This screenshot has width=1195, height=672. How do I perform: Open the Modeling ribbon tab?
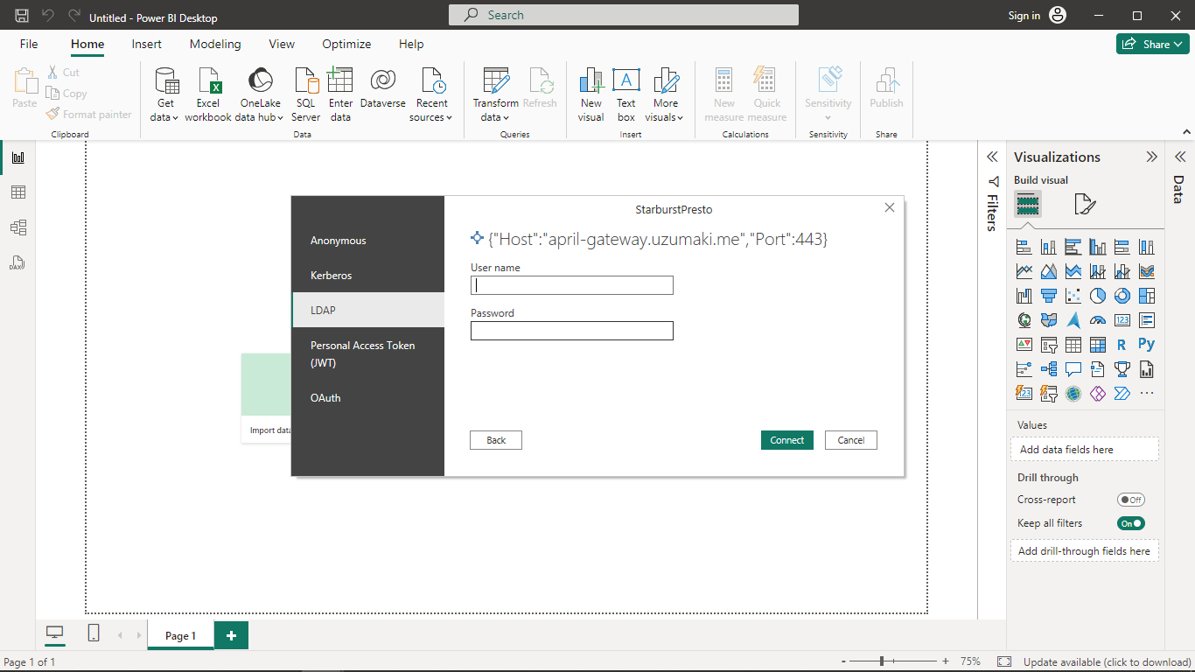click(215, 44)
